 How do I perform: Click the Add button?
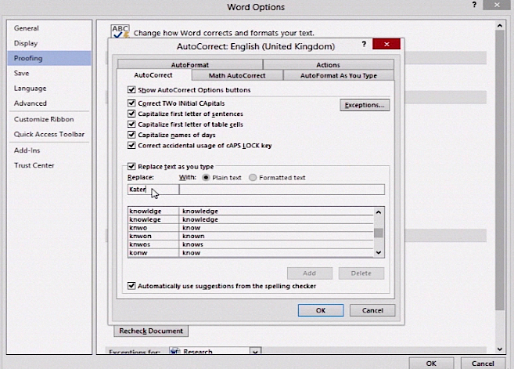(x=310, y=273)
